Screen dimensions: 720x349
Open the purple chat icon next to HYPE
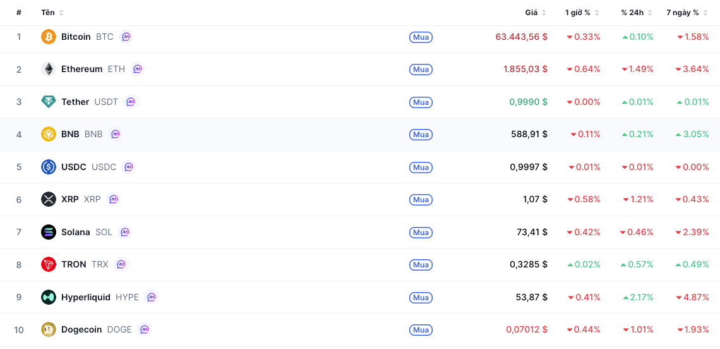151,297
